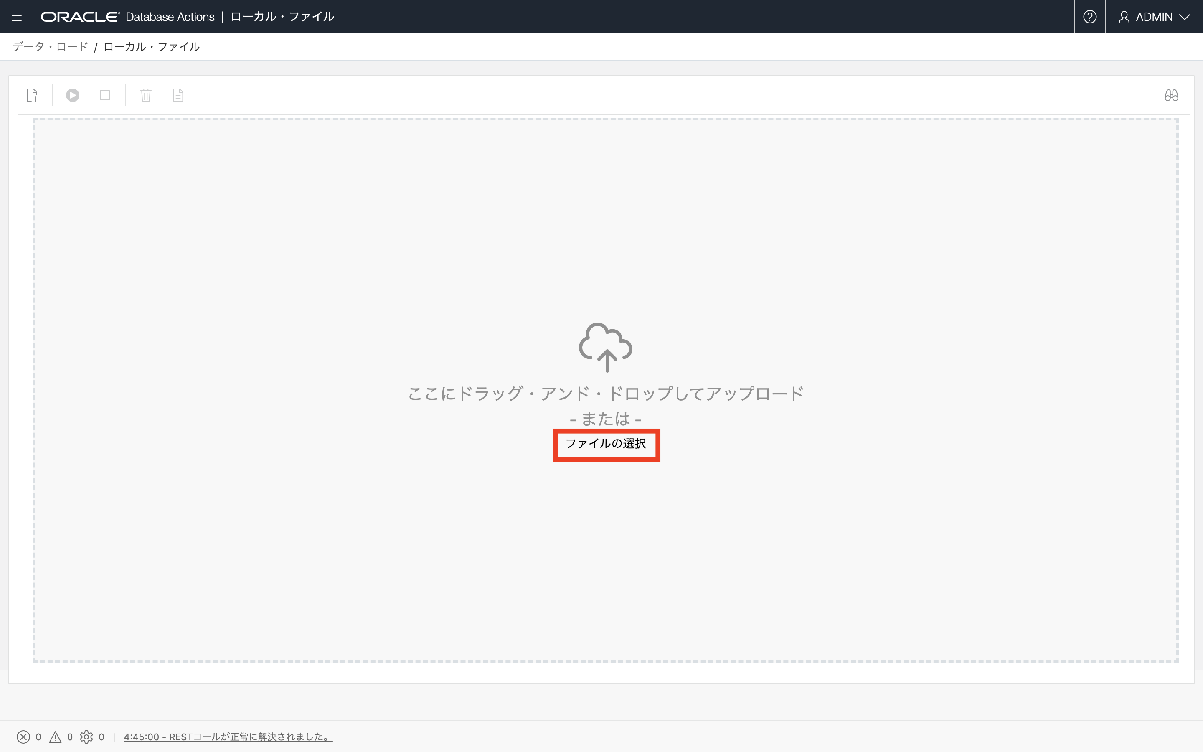Check the warning triangle indicator

tap(56, 737)
